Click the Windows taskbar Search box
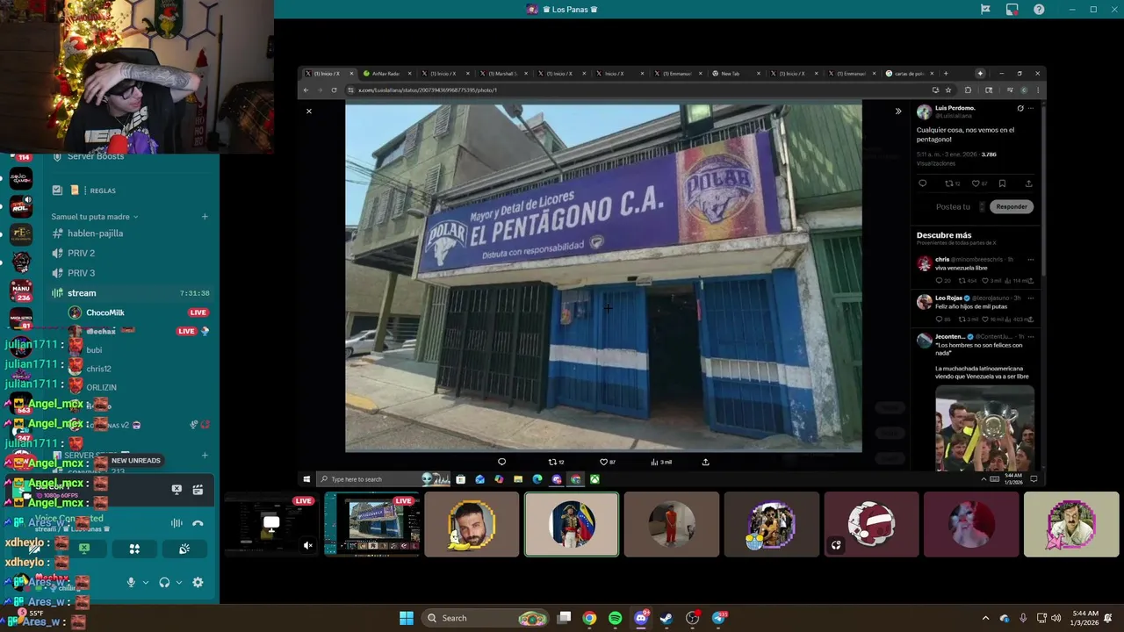The width and height of the screenshot is (1124, 632). click(x=486, y=618)
